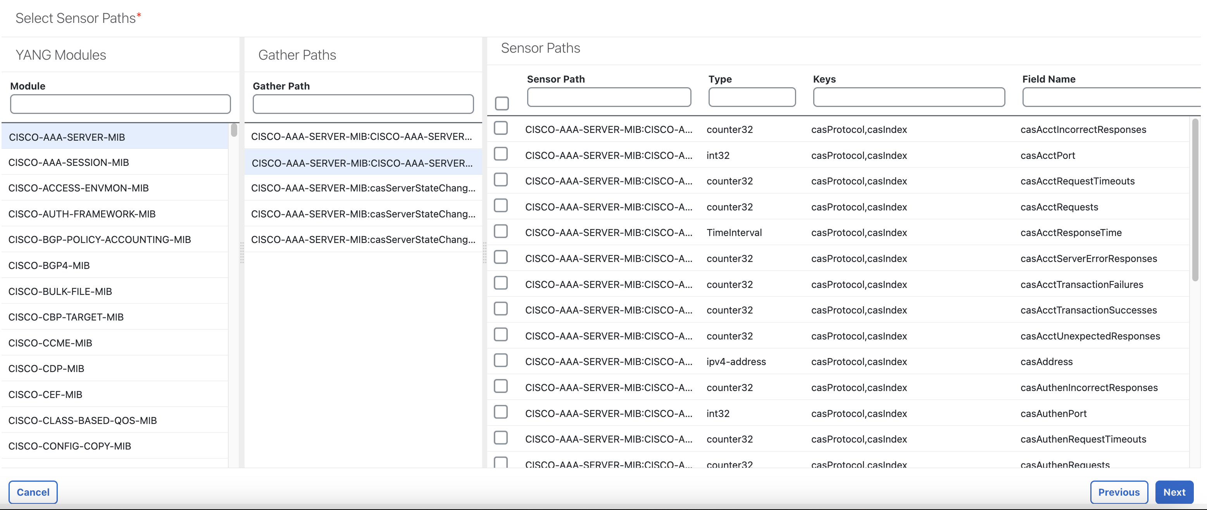Check the casAcctRequestTimeouts row checkbox
Screen dimensions: 1207x510
pyautogui.click(x=501, y=180)
